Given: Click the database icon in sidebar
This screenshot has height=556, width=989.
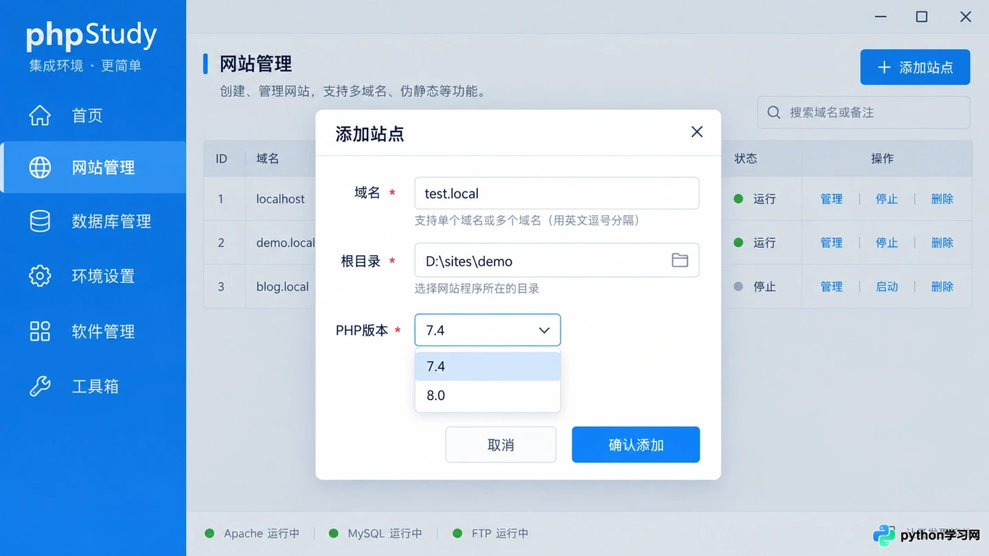Looking at the screenshot, I should tap(40, 221).
